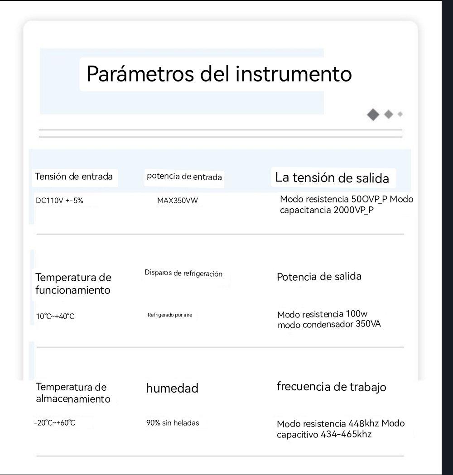453x475 pixels.
Task: Click the frecuencia de trabajo heading
Action: (332, 387)
